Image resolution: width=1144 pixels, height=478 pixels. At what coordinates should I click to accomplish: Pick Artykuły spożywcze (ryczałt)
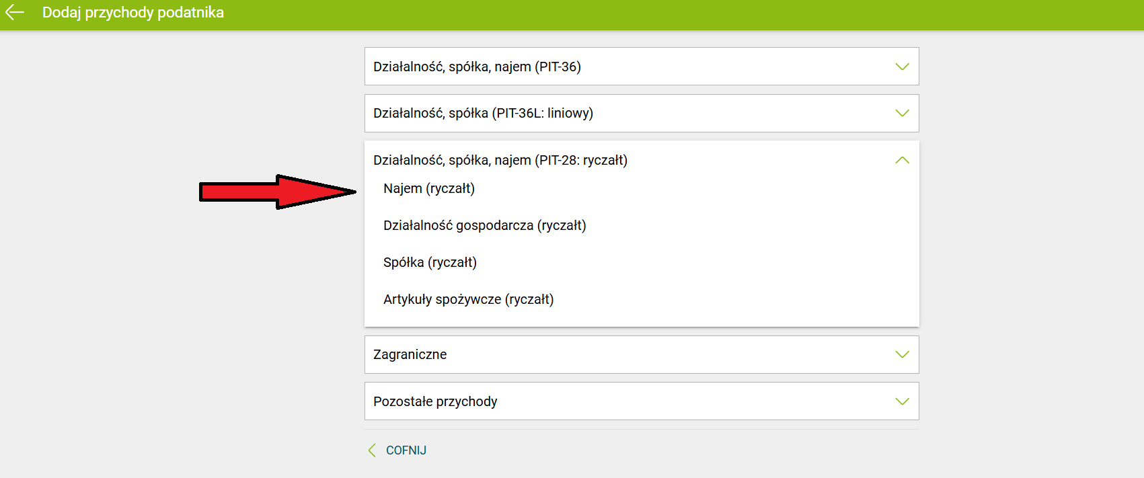(x=468, y=300)
